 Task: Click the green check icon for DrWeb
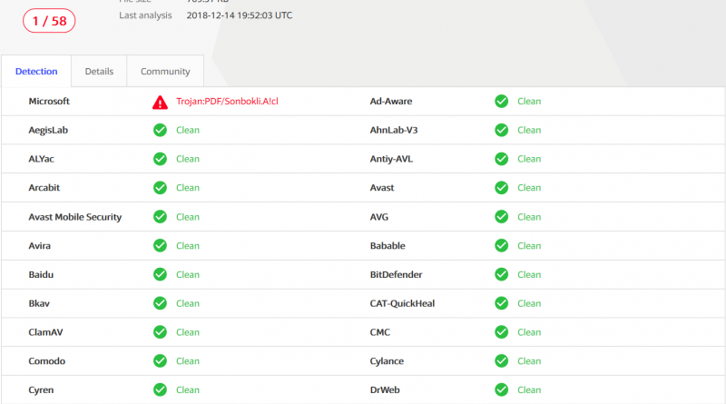502,389
